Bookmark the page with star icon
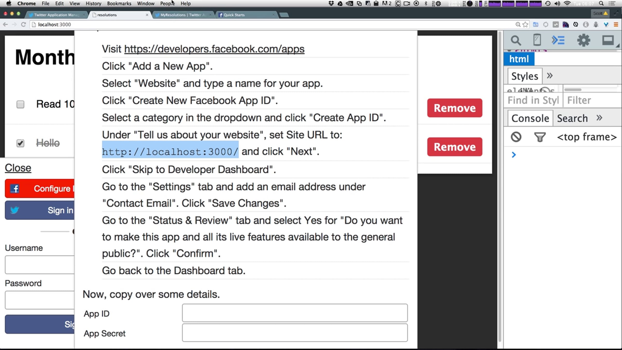 point(525,24)
